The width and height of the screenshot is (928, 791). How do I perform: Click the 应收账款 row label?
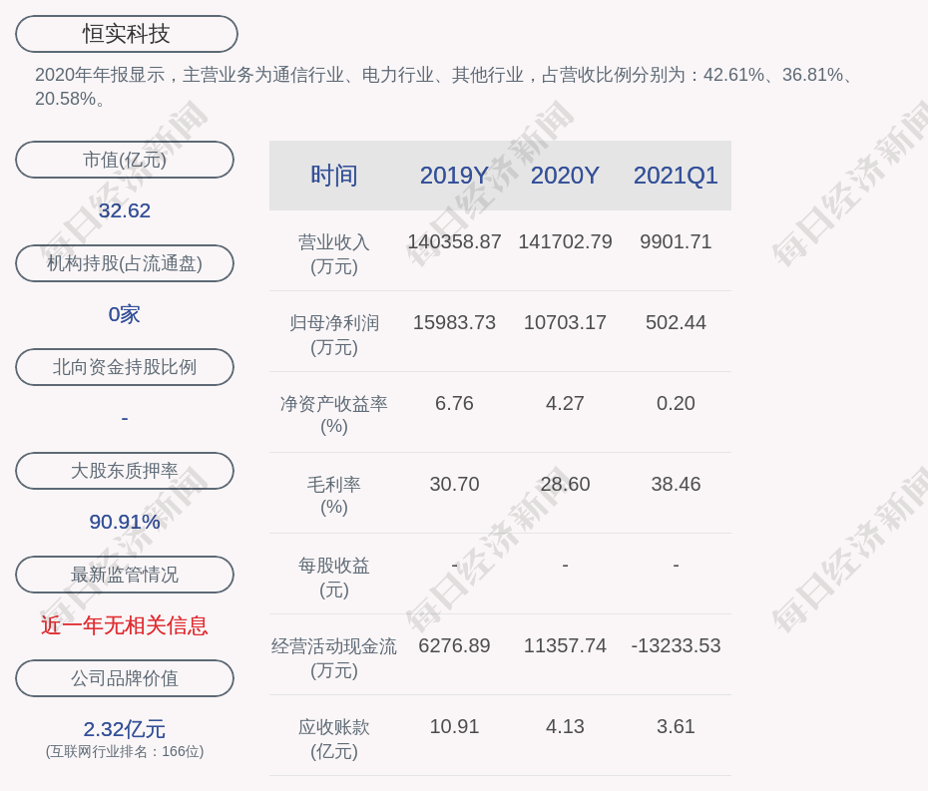click(334, 738)
